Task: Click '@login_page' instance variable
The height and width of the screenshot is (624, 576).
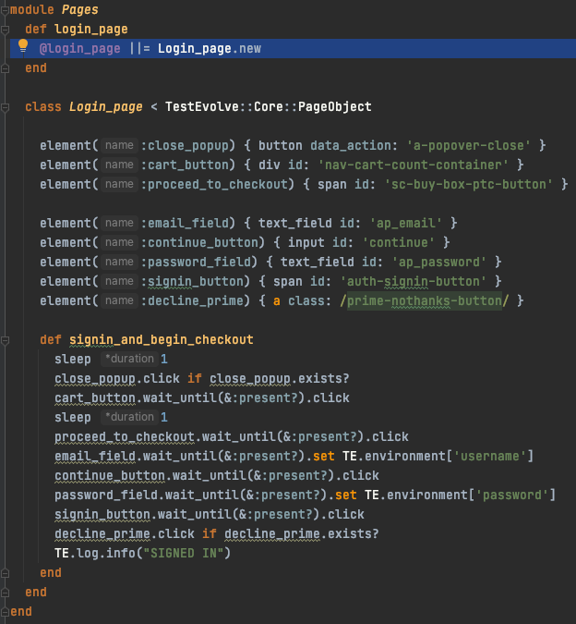Action: click(x=79, y=49)
